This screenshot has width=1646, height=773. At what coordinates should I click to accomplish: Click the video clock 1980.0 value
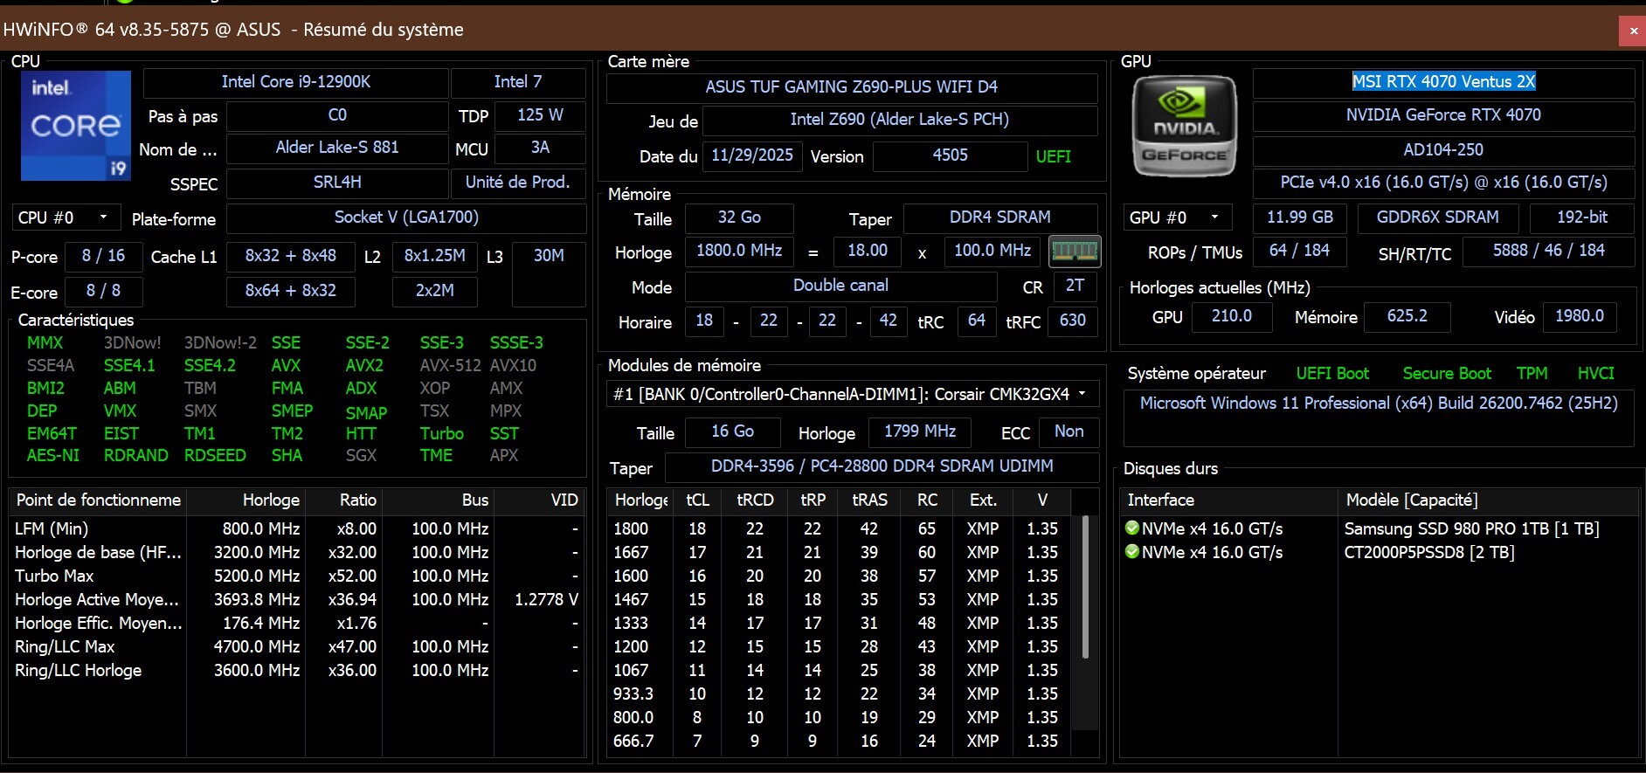click(1579, 316)
